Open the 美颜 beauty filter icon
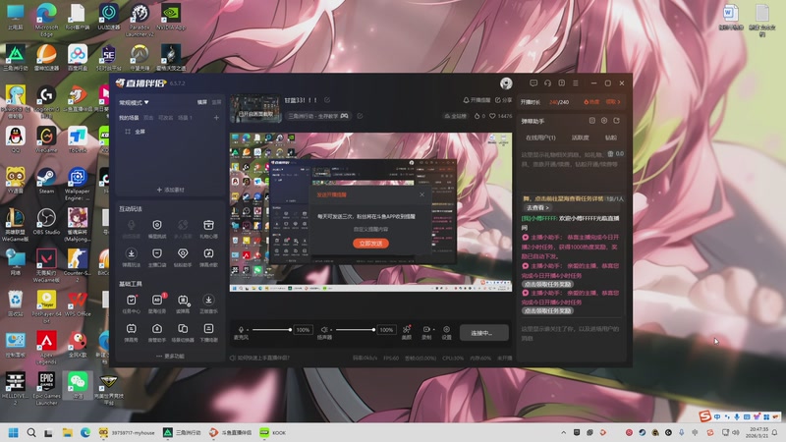The height and width of the screenshot is (442, 786). tap(407, 332)
